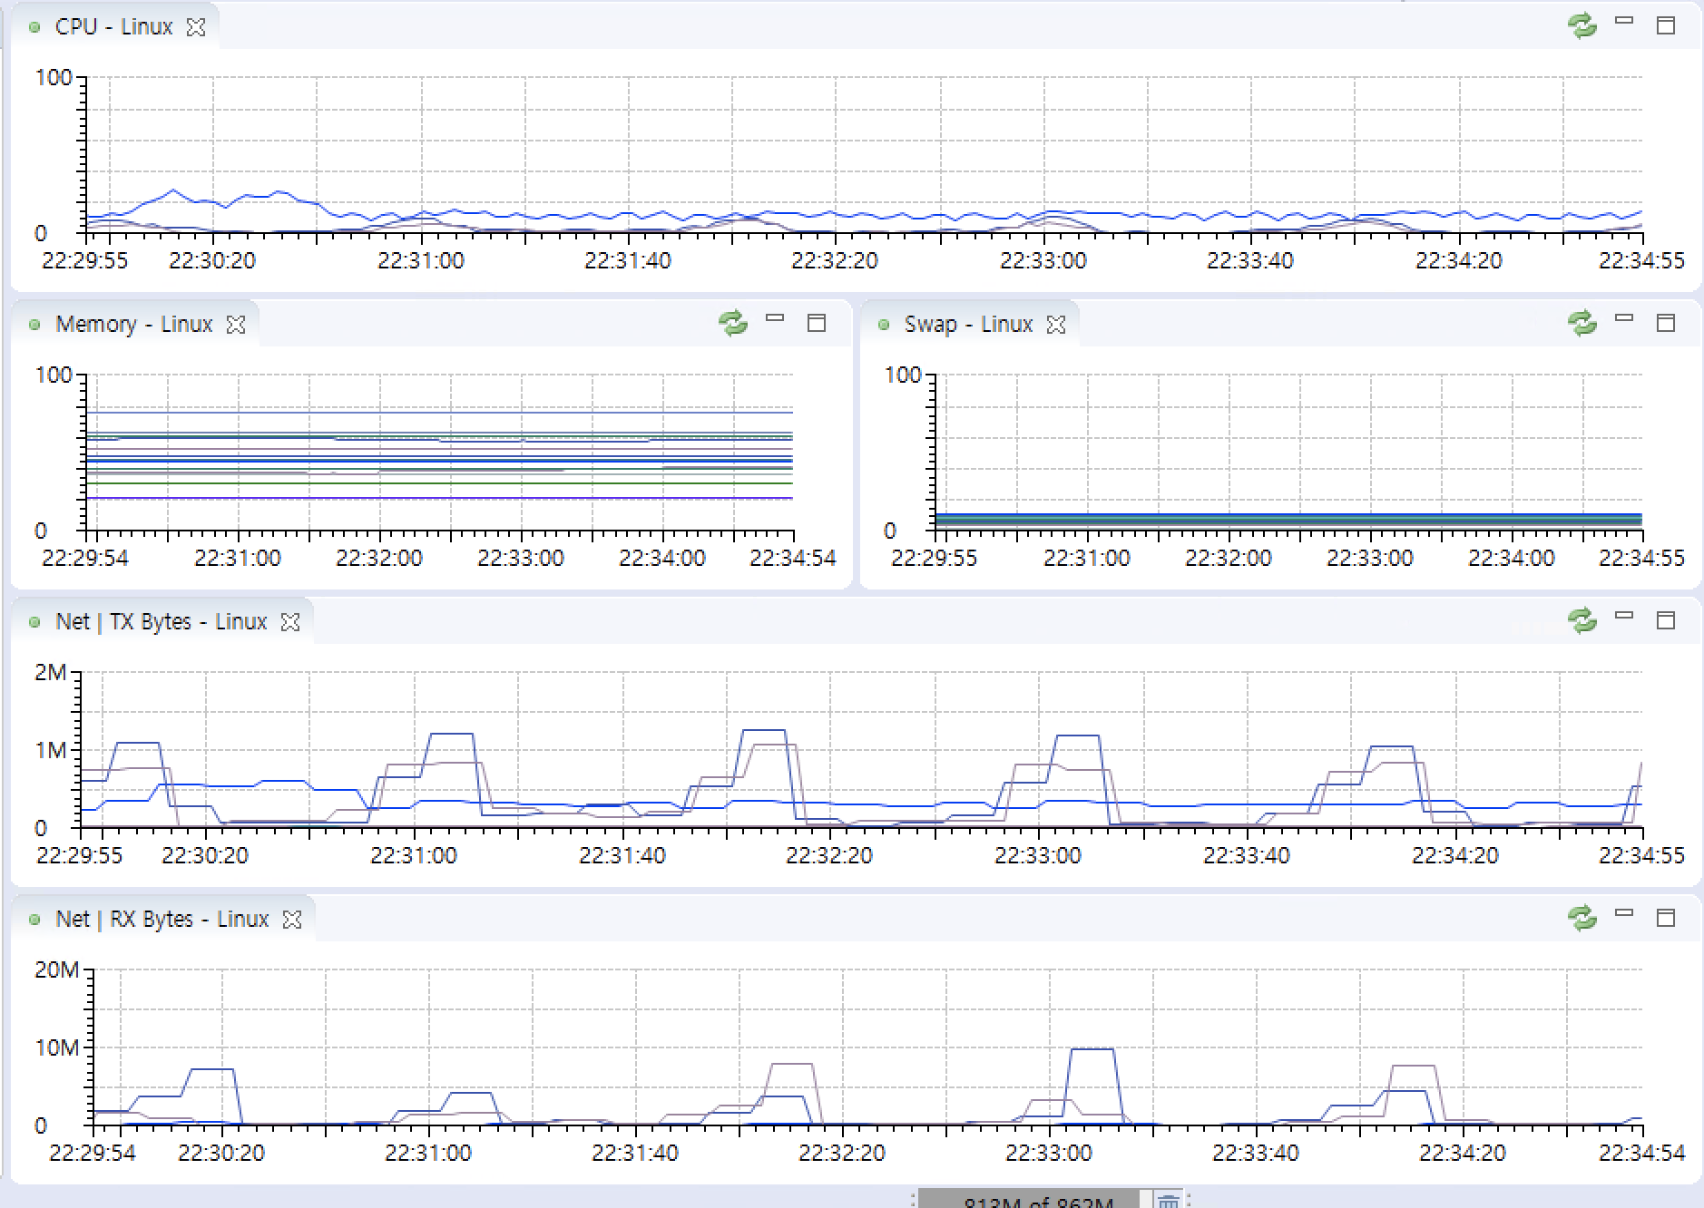Maximize the Net TX Bytes view
The width and height of the screenshot is (1704, 1208).
(x=1666, y=620)
